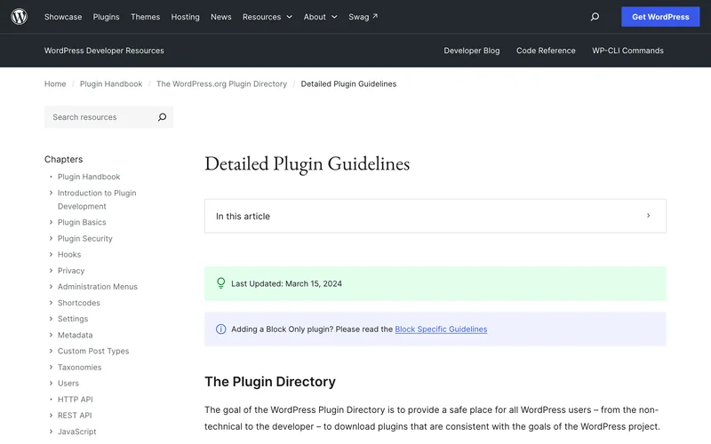Expand the Plugin Basics chapter chevron

(x=51, y=222)
